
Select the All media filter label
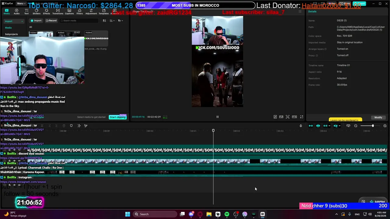[30, 27]
